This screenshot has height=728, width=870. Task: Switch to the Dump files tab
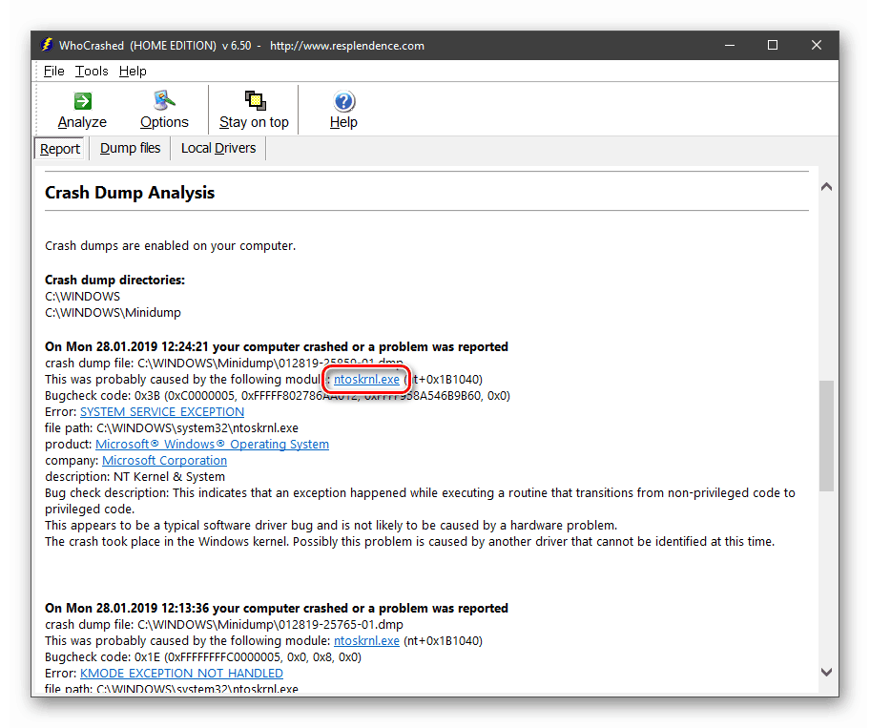click(x=130, y=148)
